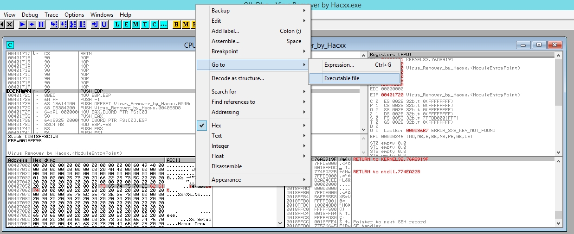The width and height of the screenshot is (574, 234).
Task: Click the rewind arrow icon left of X
Action: [2, 24]
